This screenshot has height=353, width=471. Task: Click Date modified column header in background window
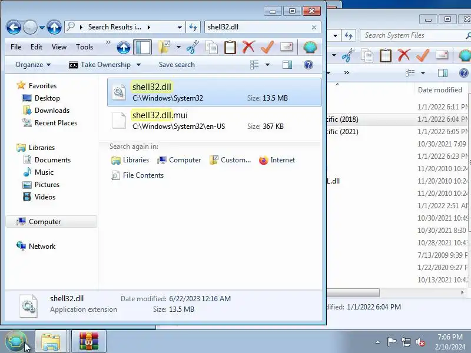click(440, 90)
